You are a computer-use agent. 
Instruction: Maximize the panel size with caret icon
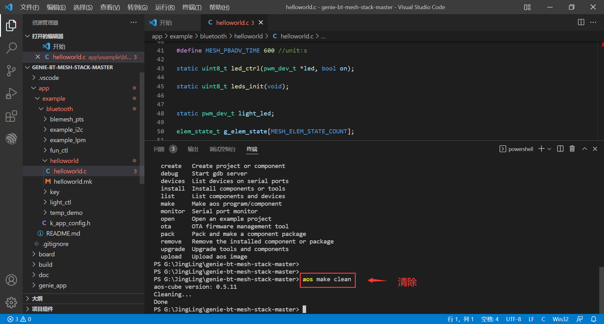tap(584, 149)
